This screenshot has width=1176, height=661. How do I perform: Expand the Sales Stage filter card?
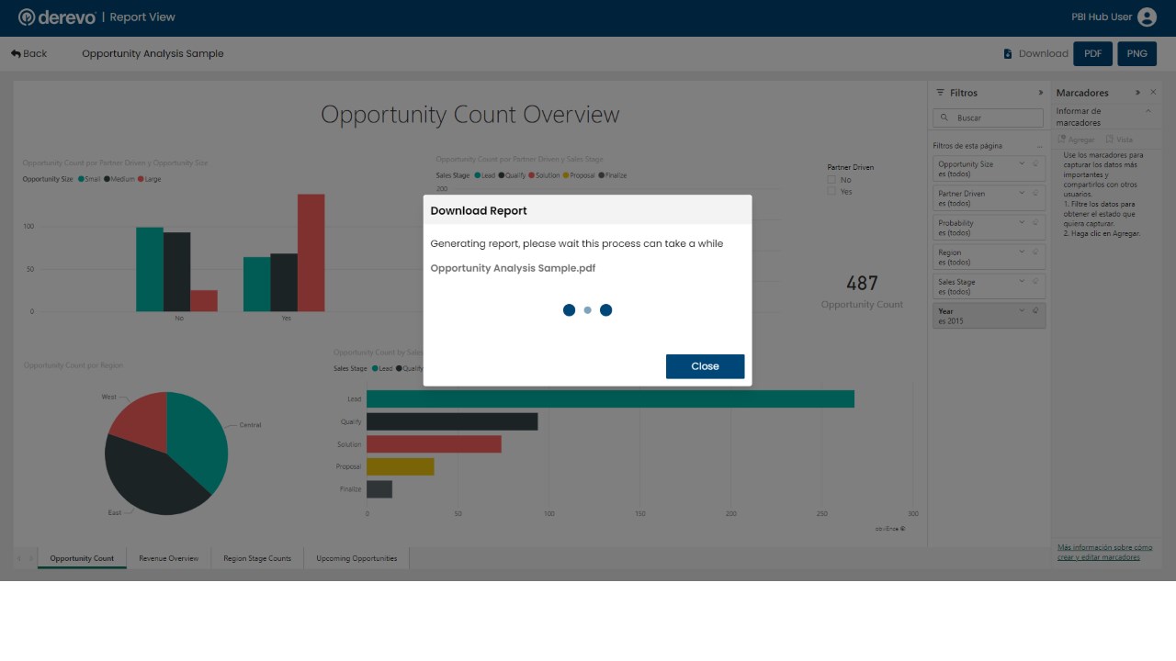click(x=1022, y=281)
